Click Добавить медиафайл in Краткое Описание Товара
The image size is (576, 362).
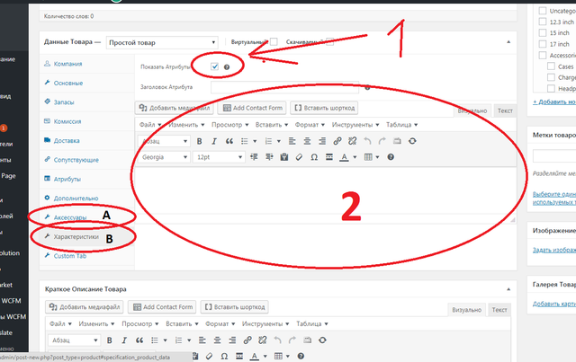coord(85,307)
